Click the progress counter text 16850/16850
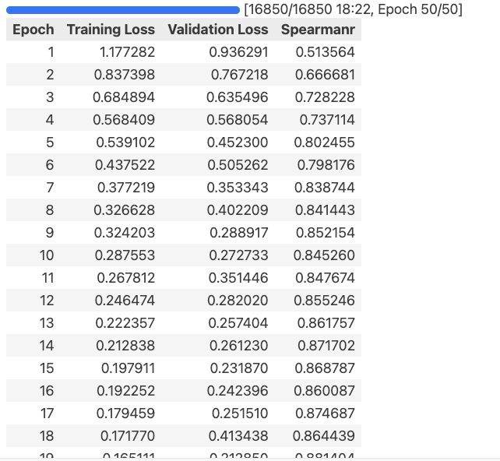This screenshot has width=500, height=461. [290, 9]
